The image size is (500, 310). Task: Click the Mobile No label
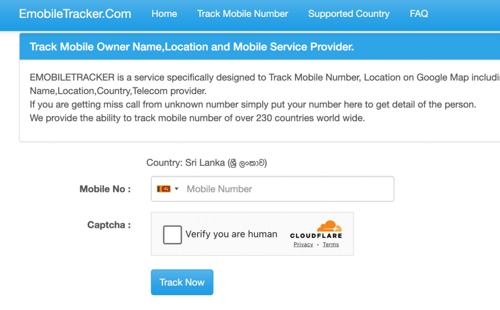pos(105,189)
